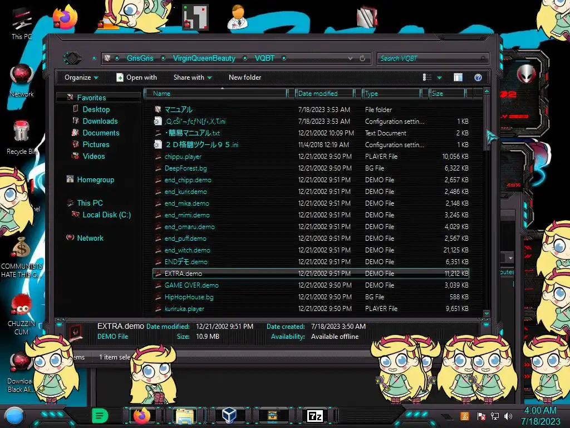
Task: Select This PC in navigation pane
Action: 90,203
